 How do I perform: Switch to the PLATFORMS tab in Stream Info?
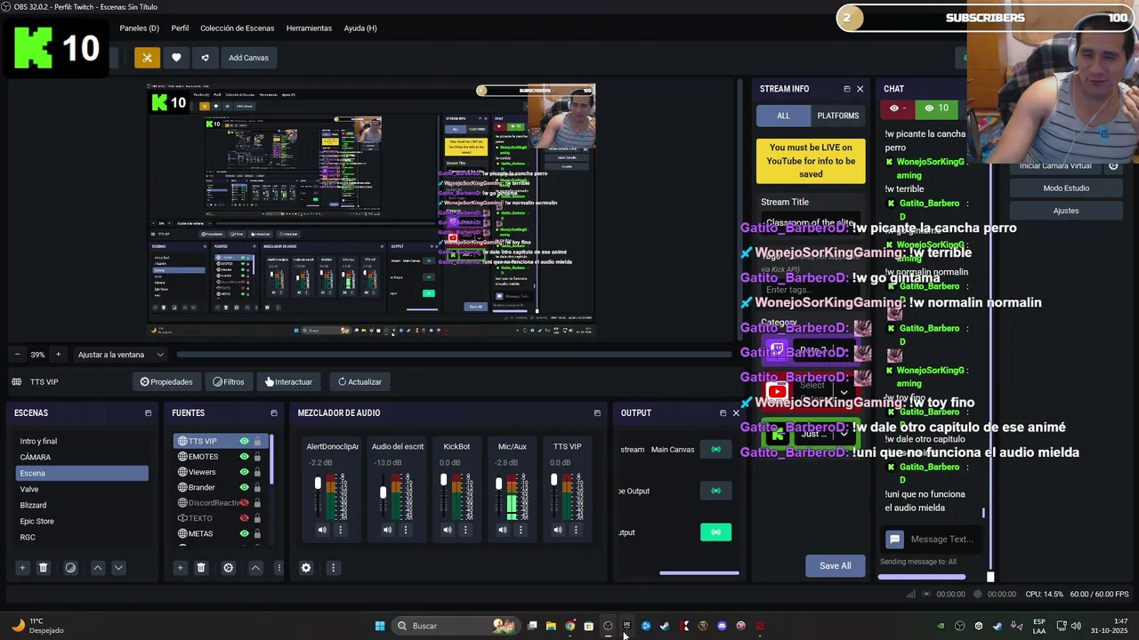tap(837, 116)
